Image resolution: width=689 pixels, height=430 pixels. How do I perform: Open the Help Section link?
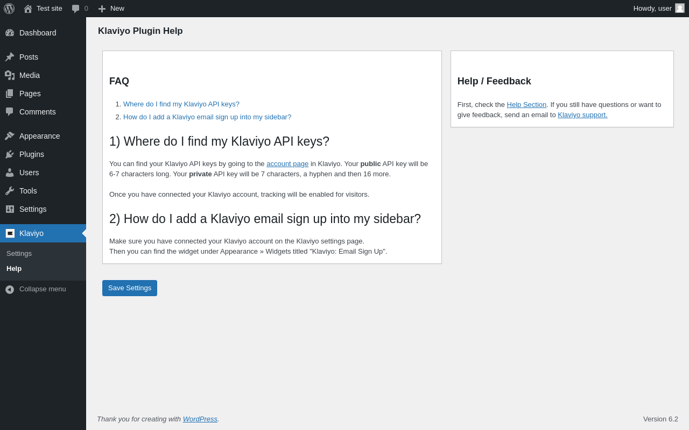(526, 105)
